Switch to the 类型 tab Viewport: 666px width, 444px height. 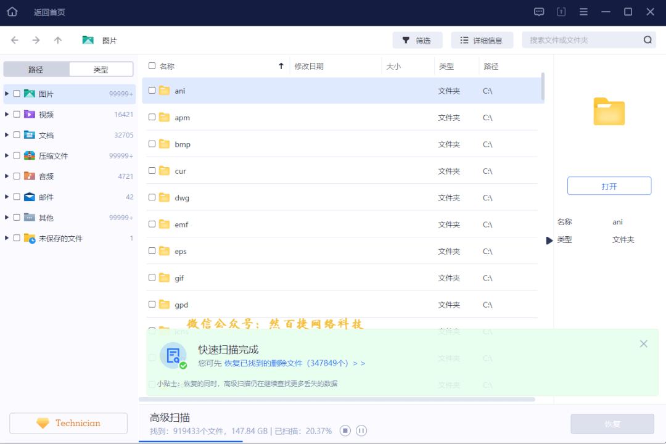point(101,69)
